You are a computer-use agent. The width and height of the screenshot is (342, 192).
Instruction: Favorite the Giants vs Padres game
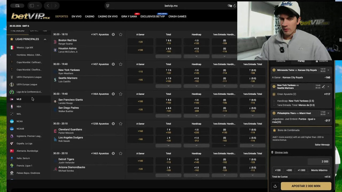[121, 94]
